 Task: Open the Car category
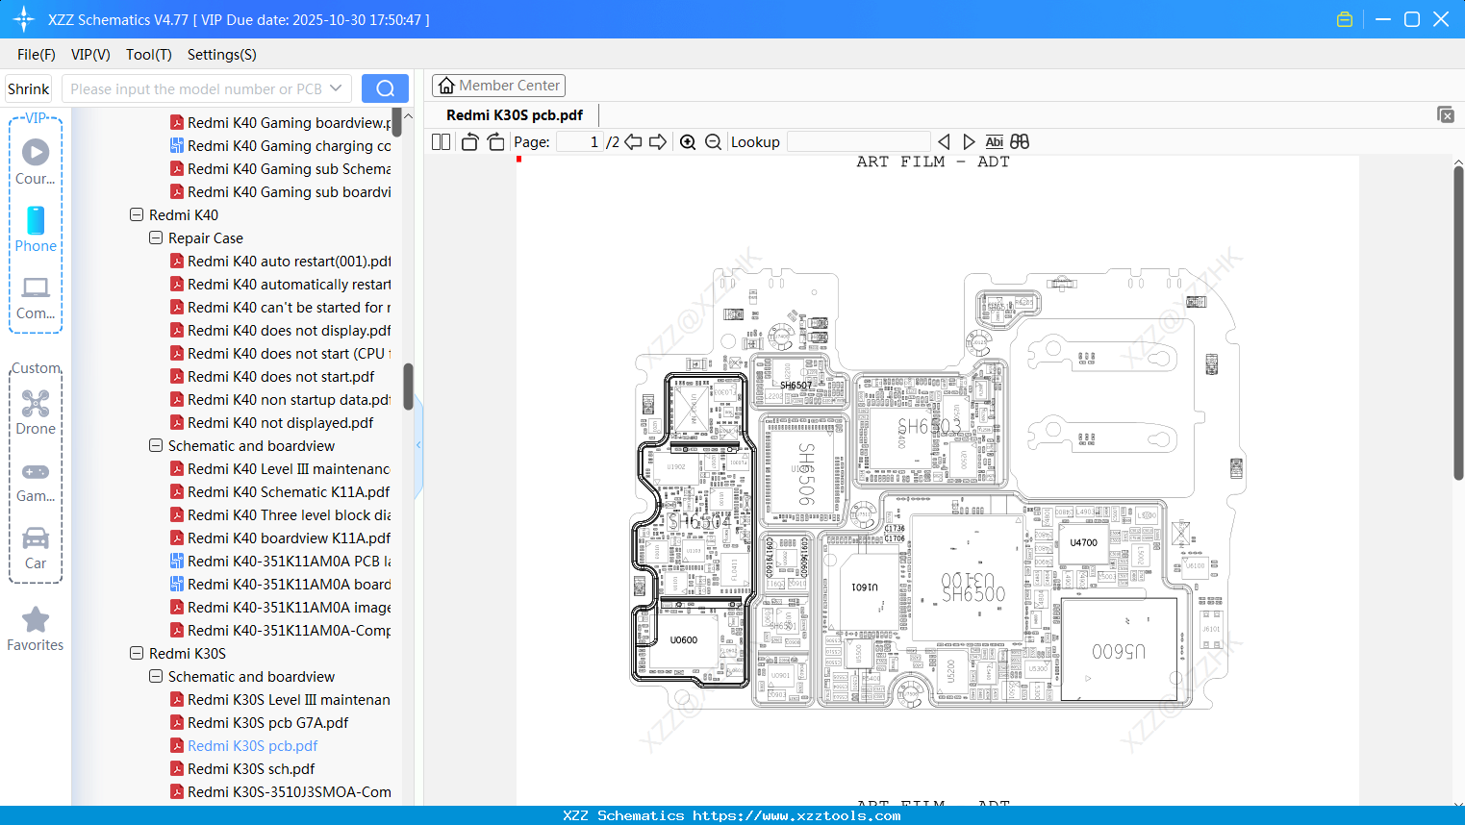[36, 548]
